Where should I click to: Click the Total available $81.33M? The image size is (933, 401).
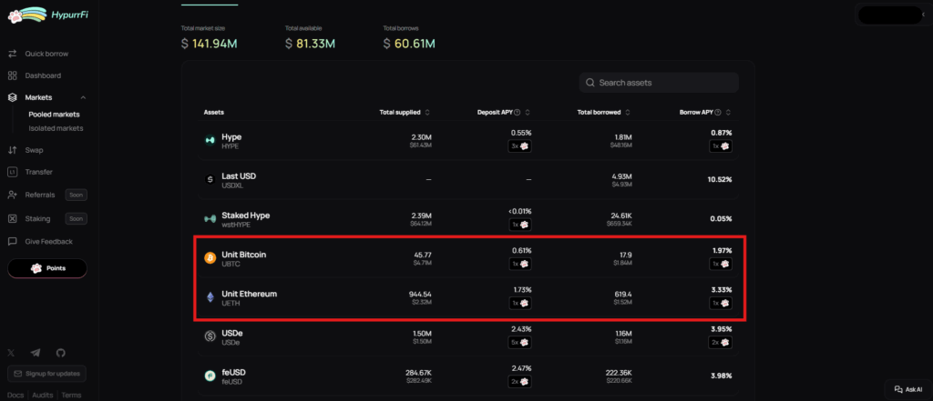310,44
